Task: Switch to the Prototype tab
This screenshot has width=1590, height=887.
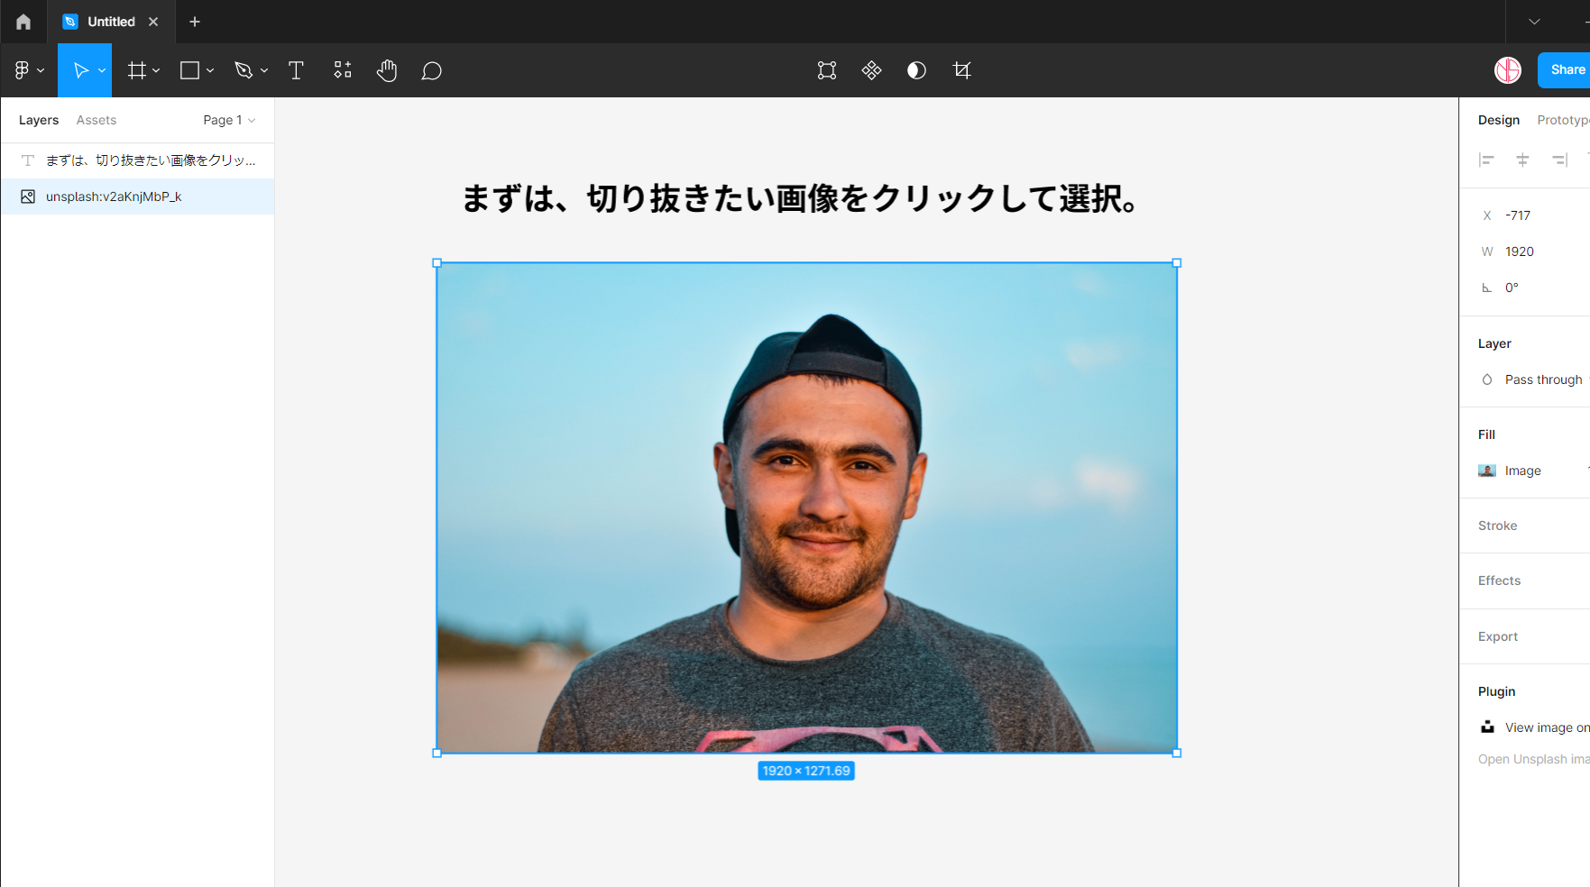Action: 1562,119
